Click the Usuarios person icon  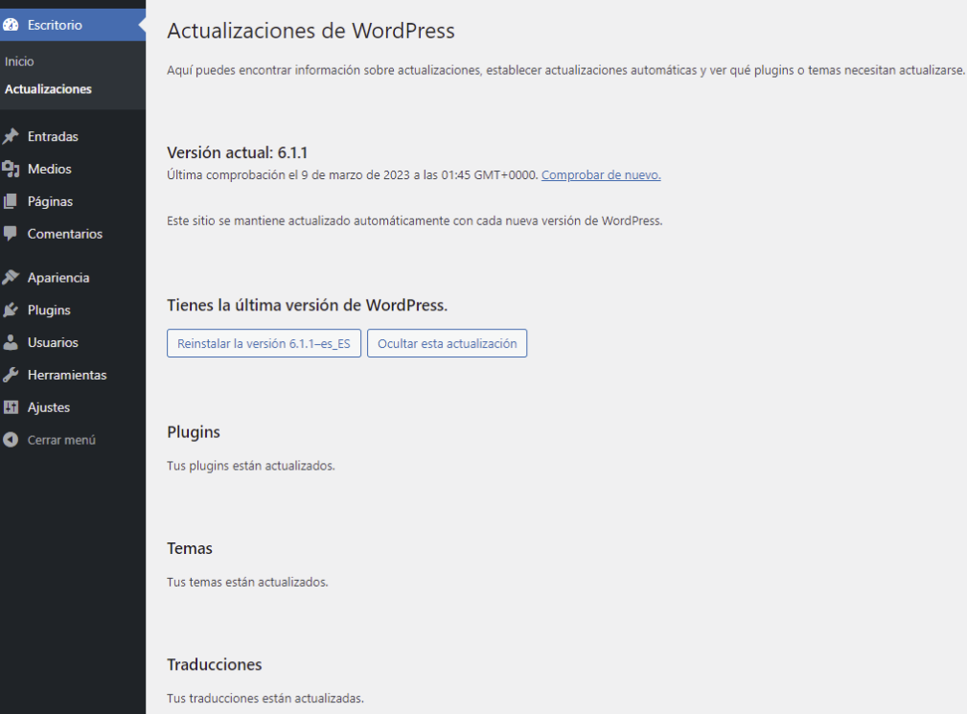point(11,342)
